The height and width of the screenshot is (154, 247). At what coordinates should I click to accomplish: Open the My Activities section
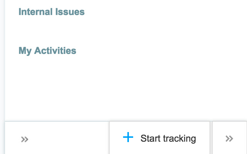tap(47, 50)
